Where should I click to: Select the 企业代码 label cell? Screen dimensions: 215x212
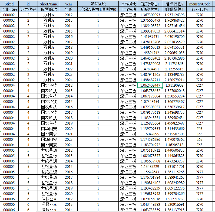pos(9,9)
